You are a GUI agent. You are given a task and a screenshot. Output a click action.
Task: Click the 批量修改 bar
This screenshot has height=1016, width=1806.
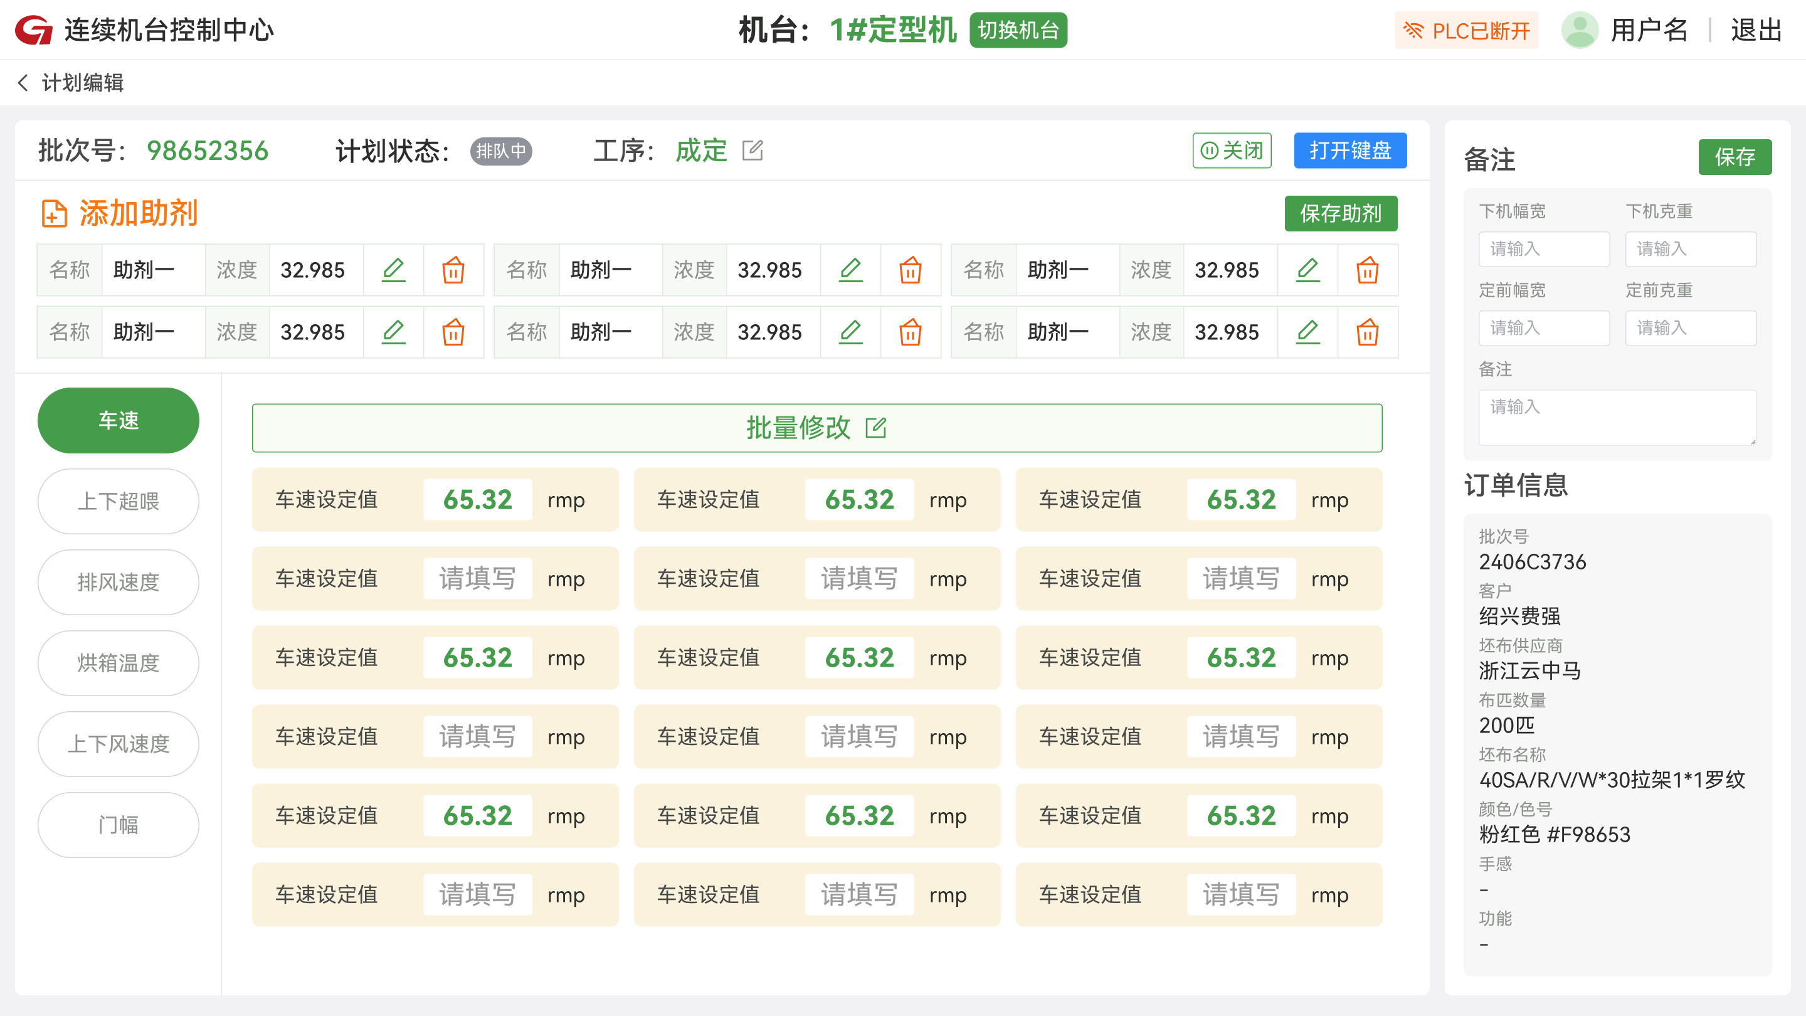tap(816, 428)
